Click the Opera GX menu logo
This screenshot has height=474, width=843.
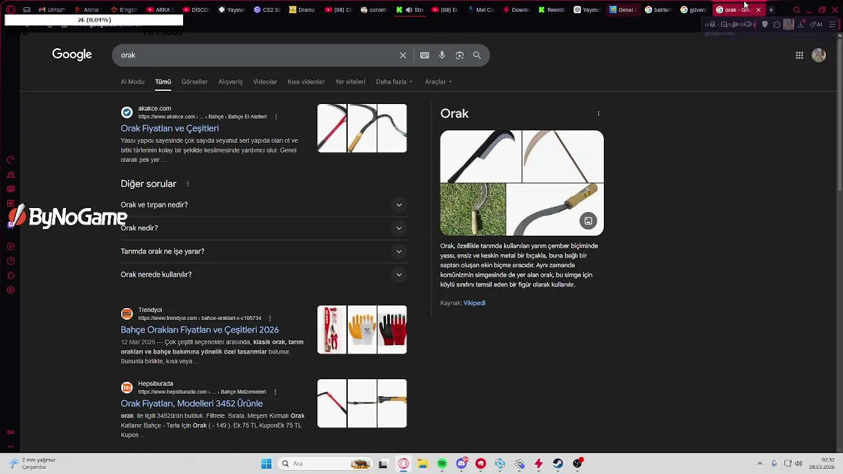(11, 10)
